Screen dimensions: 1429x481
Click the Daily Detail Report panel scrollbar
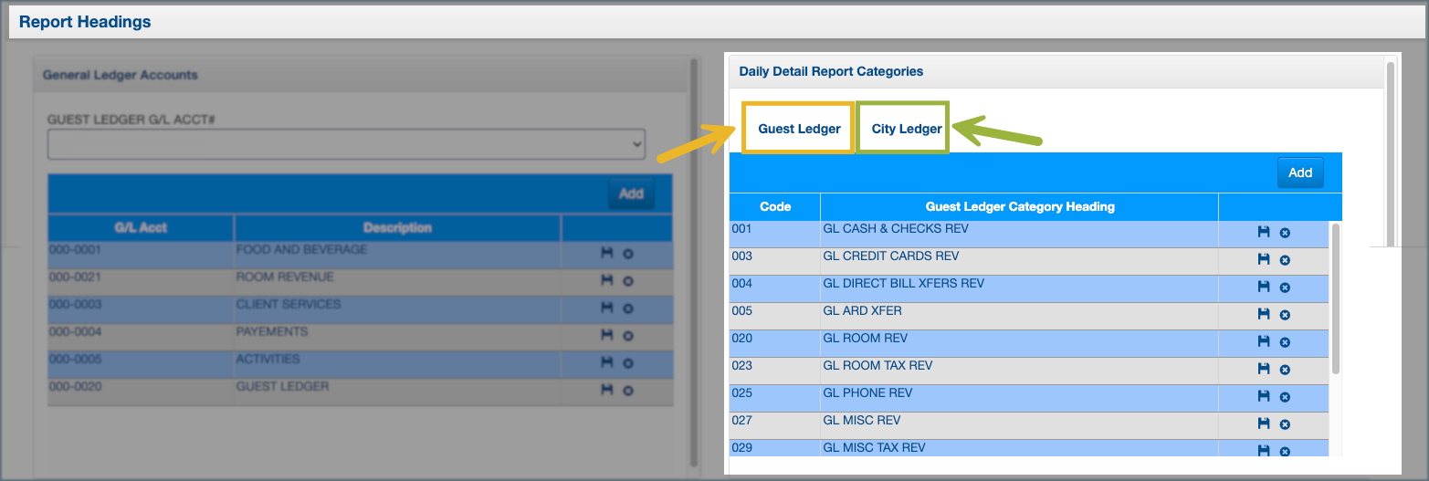(1391, 153)
